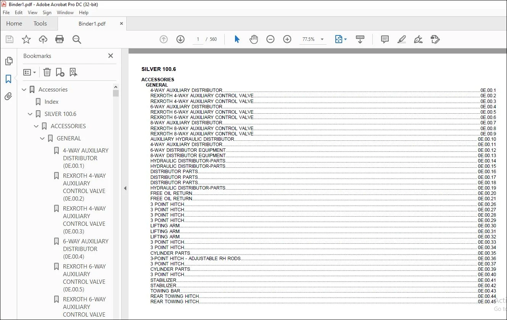
Task: Select the SILVER 100.6 bookmark
Action: pyautogui.click(x=60, y=114)
